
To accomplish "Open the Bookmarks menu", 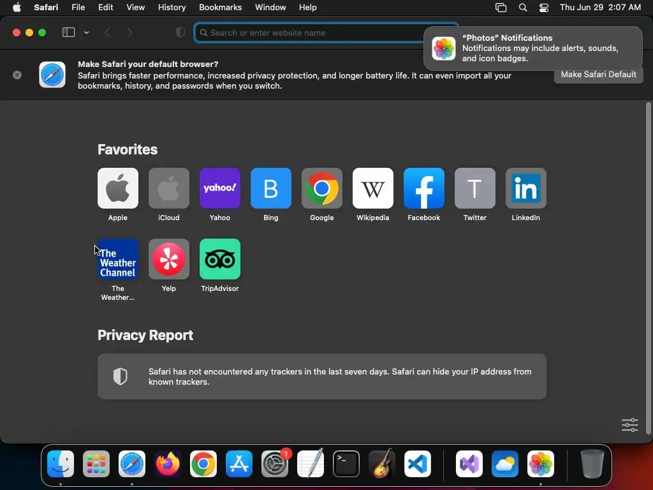I will coord(220,8).
